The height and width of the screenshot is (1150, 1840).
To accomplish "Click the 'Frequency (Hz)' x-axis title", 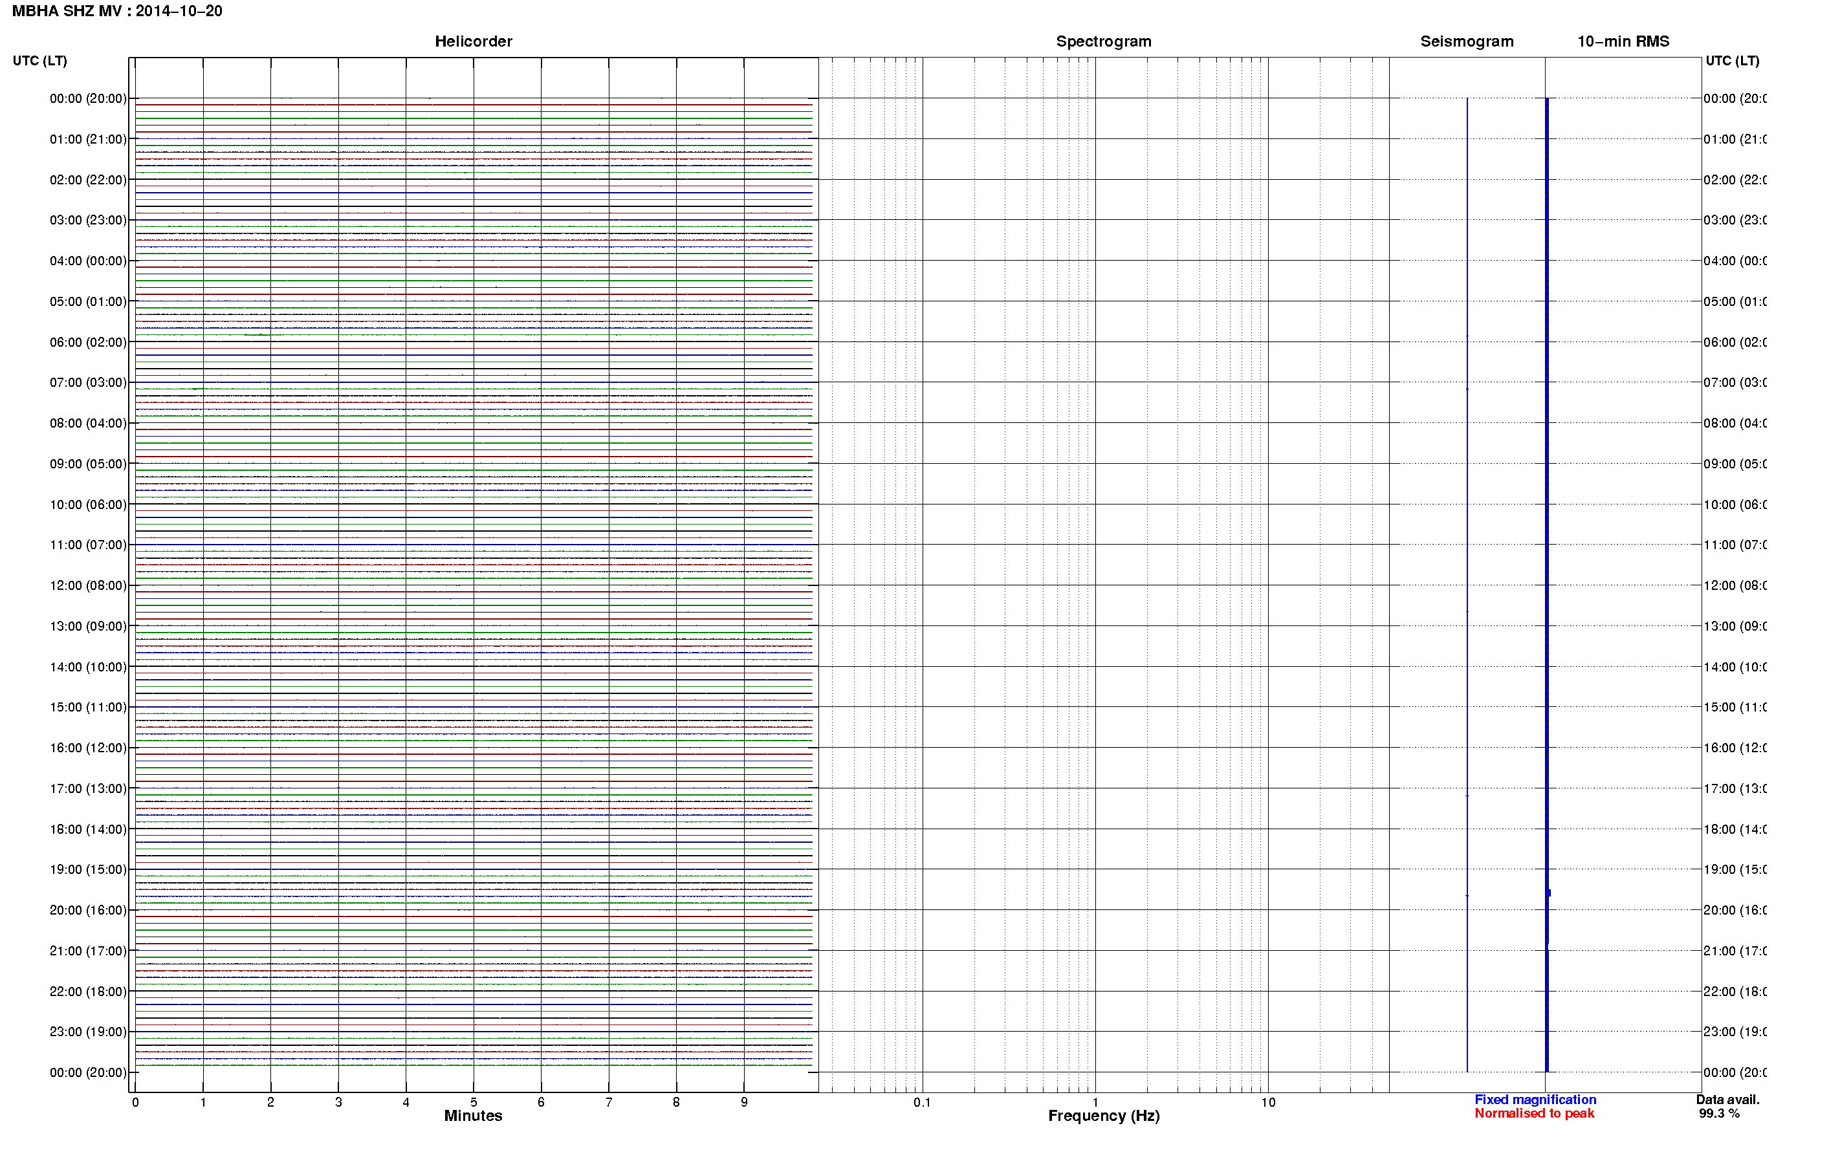I will (1104, 1116).
